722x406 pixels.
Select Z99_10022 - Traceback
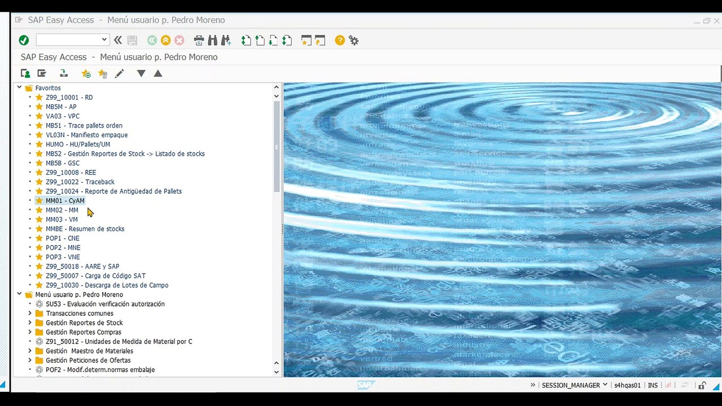[80, 182]
